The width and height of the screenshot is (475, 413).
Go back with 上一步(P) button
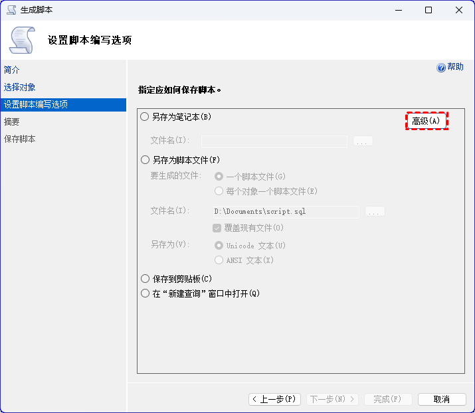pyautogui.click(x=274, y=399)
